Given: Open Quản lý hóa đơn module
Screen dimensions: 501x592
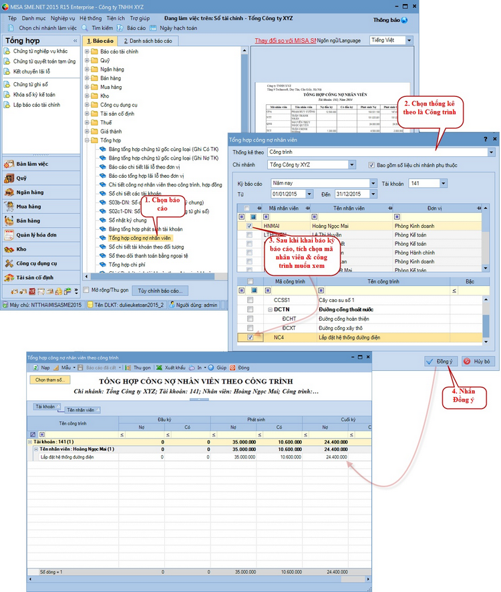Looking at the screenshot, I should pos(41,235).
